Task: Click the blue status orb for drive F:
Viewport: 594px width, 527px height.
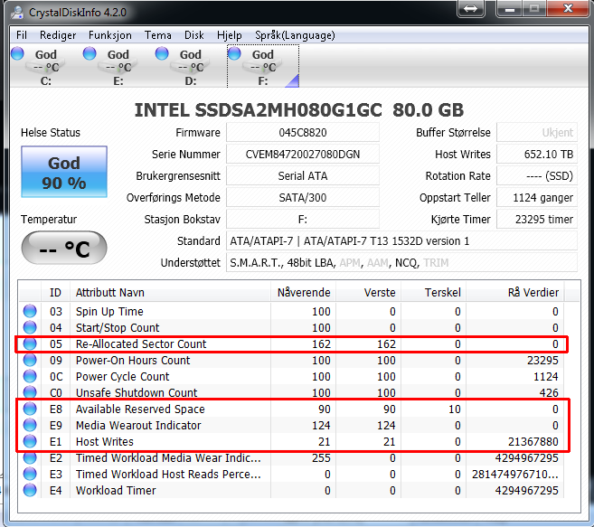Action: pyautogui.click(x=234, y=53)
